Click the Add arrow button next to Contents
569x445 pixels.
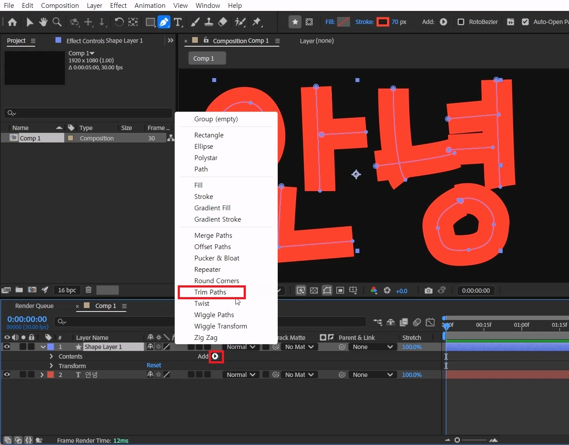point(215,356)
